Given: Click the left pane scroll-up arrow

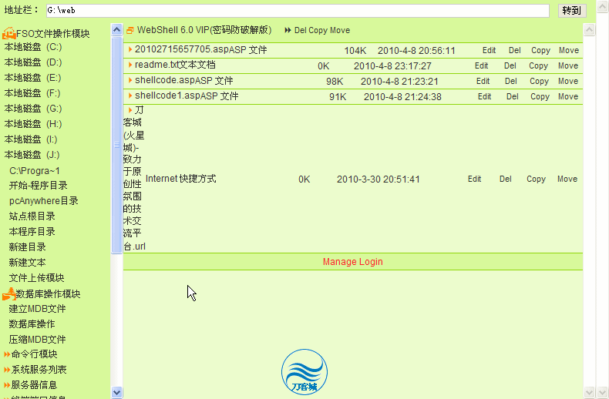Looking at the screenshot, I should pos(116,30).
